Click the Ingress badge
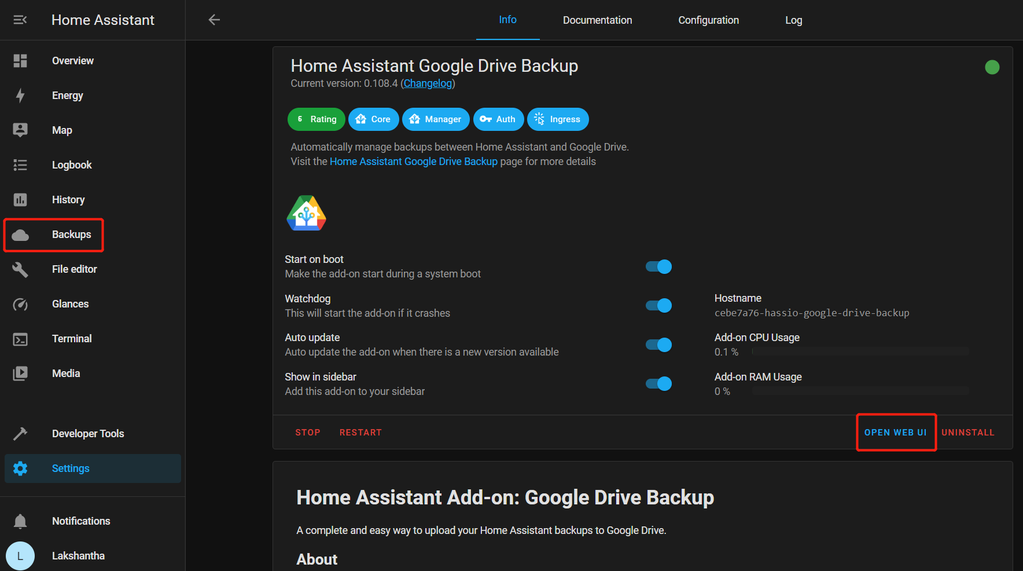The height and width of the screenshot is (571, 1023). [x=558, y=119]
